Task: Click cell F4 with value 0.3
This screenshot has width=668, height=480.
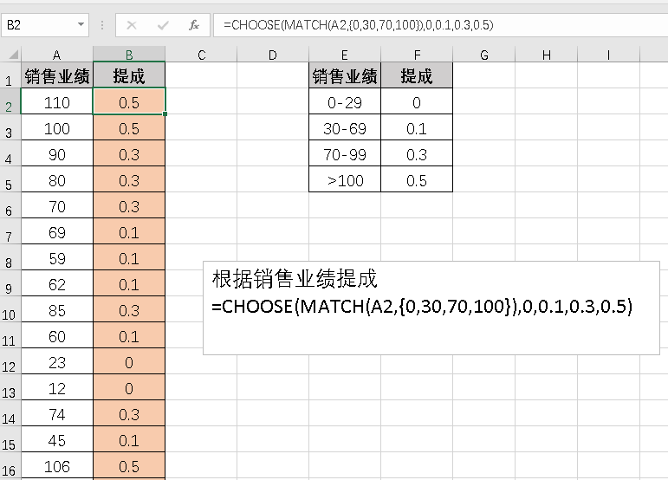Action: [417, 153]
